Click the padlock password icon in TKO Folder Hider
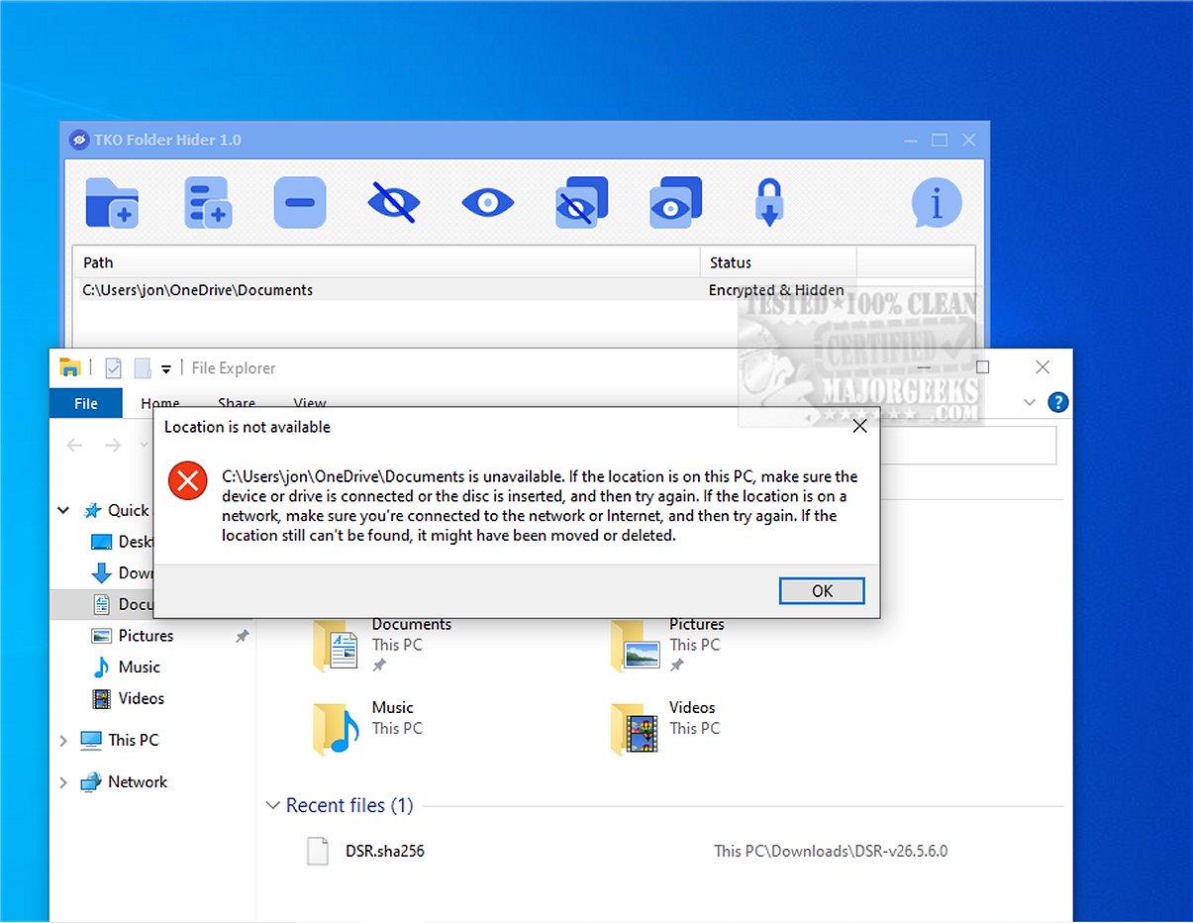The height and width of the screenshot is (923, 1193). point(769,203)
